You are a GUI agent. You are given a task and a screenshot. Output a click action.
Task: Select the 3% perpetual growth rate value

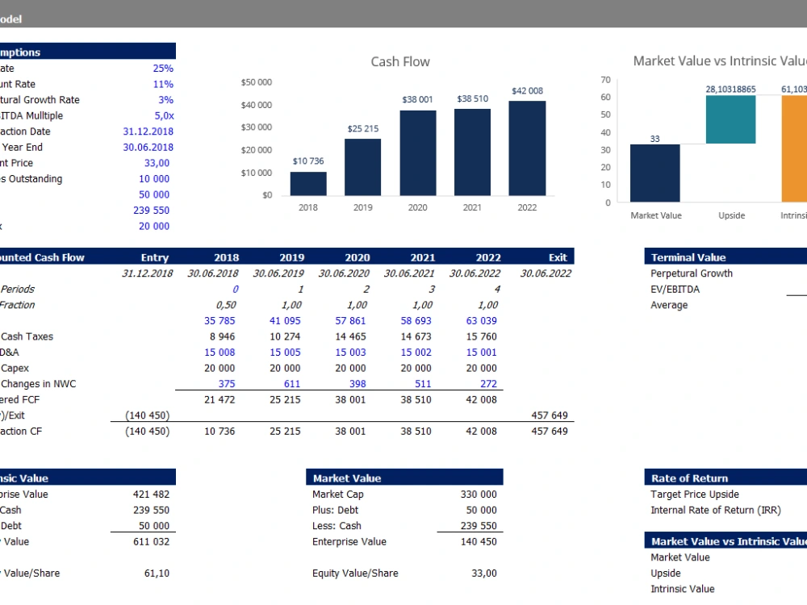click(x=165, y=100)
